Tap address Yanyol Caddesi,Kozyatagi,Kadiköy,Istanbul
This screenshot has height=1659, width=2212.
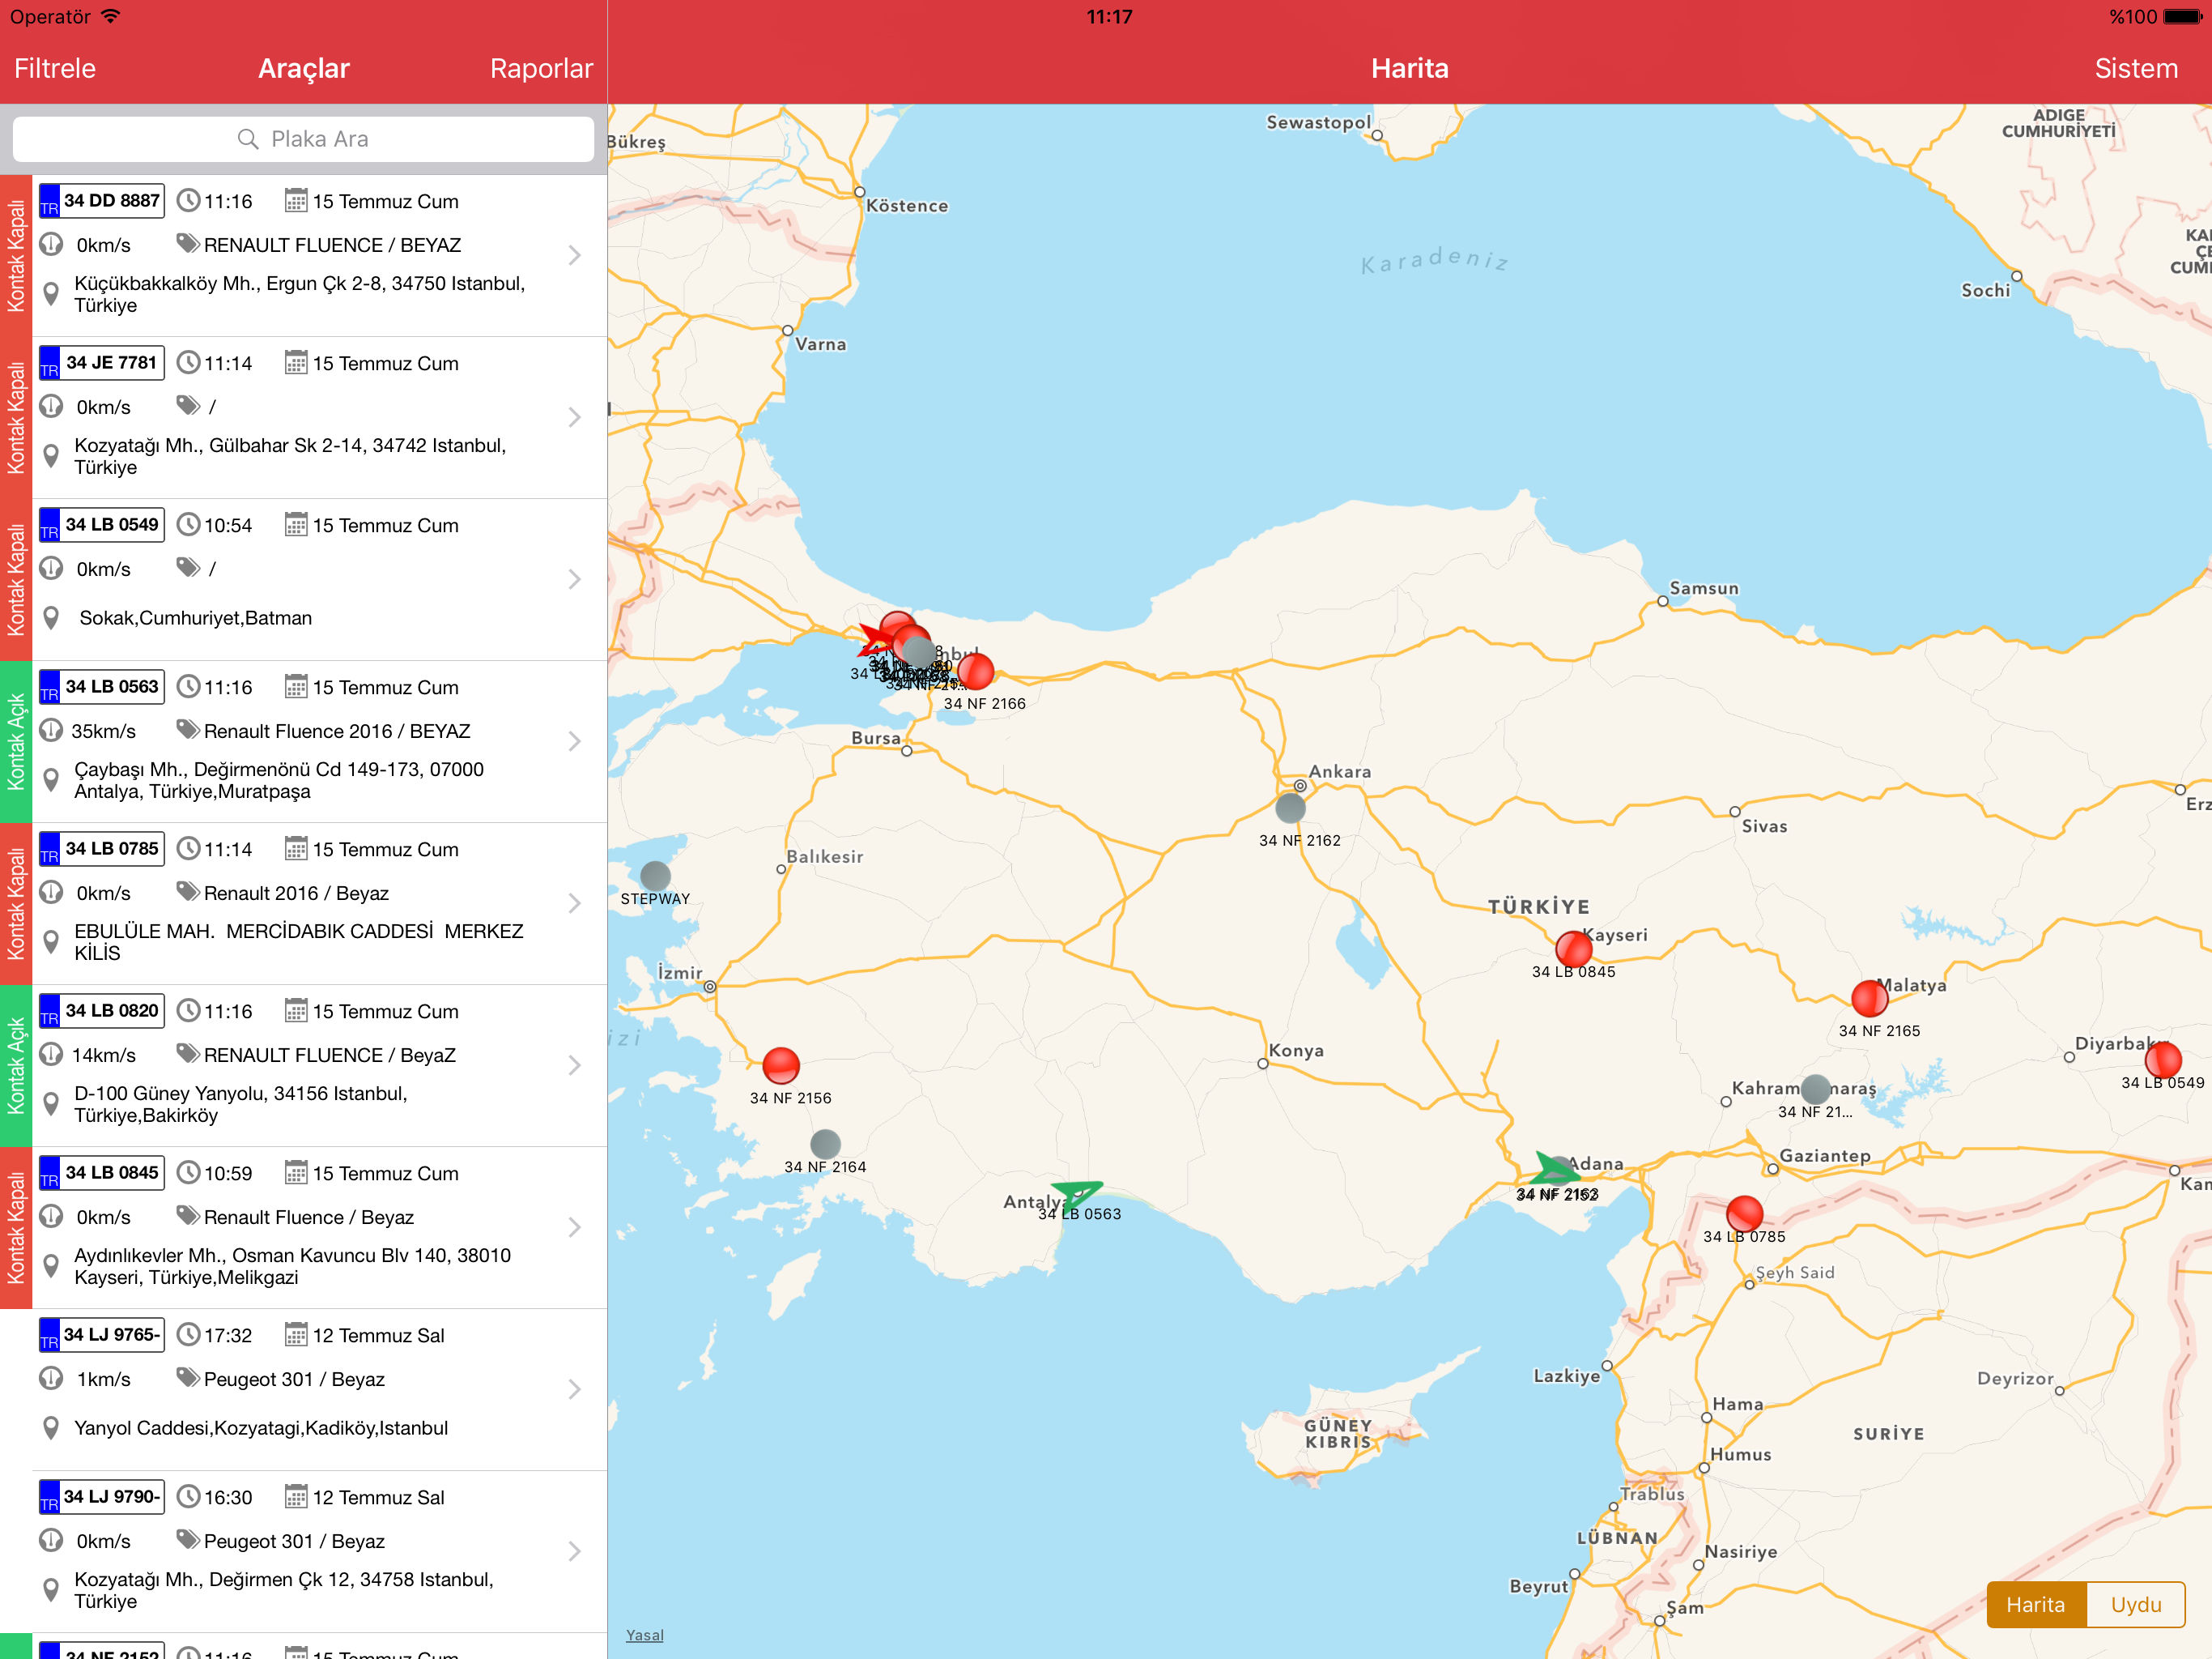[261, 1428]
